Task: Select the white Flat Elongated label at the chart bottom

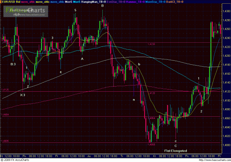Action: point(176,151)
